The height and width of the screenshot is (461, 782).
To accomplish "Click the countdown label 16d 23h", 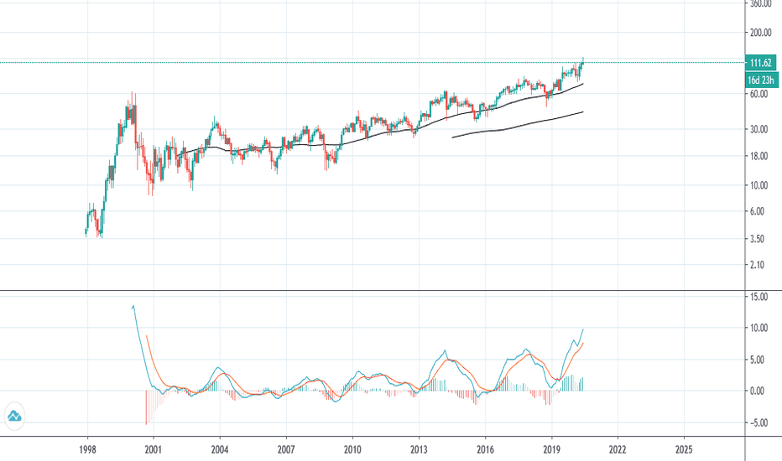I will coord(760,80).
